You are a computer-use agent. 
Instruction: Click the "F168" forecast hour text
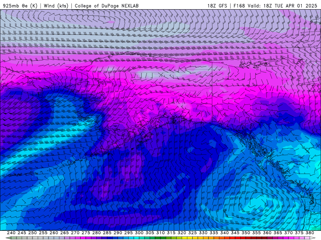click(x=239, y=6)
